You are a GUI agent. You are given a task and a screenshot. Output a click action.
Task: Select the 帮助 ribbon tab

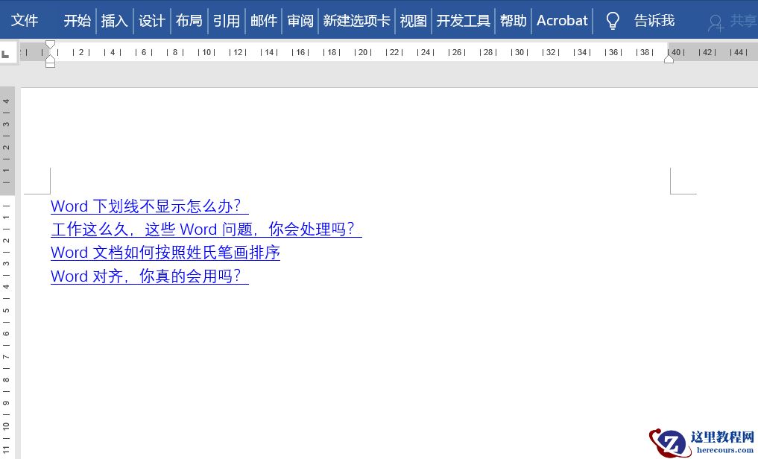click(x=513, y=20)
